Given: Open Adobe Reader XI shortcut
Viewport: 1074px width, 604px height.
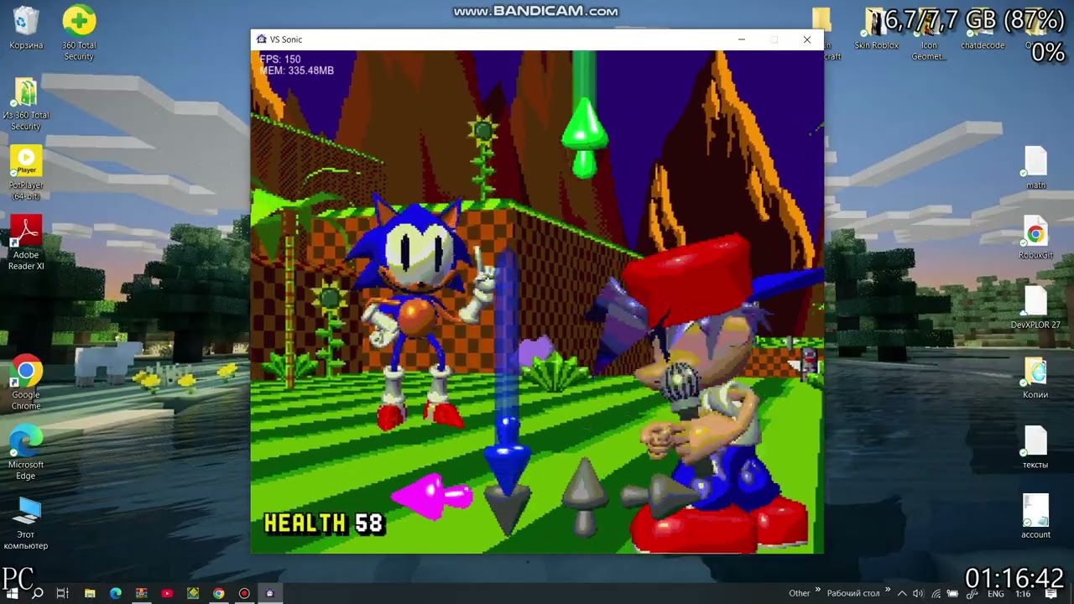Looking at the screenshot, I should [26, 243].
